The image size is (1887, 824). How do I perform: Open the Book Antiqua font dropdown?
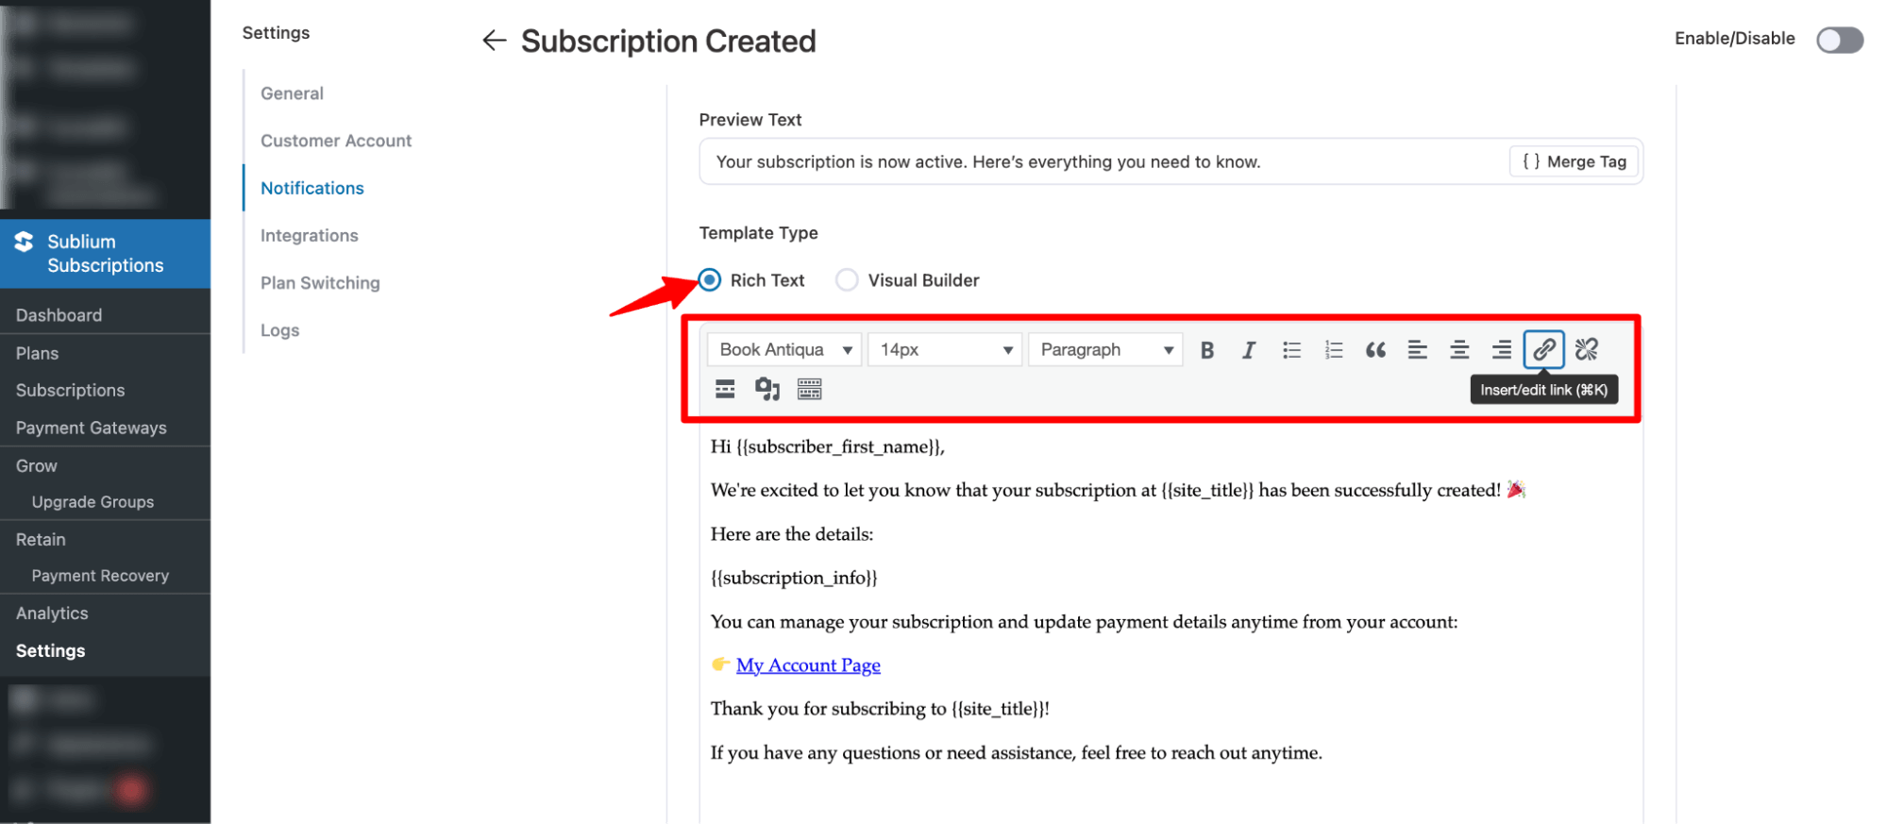[x=784, y=350]
